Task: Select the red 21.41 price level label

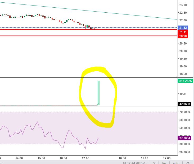Action: pos(183,32)
